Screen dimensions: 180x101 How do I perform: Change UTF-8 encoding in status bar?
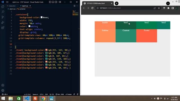pos(41,94)
